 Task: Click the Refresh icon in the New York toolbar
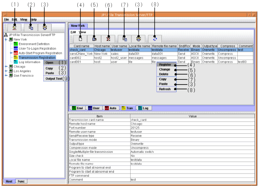(x=154, y=39)
